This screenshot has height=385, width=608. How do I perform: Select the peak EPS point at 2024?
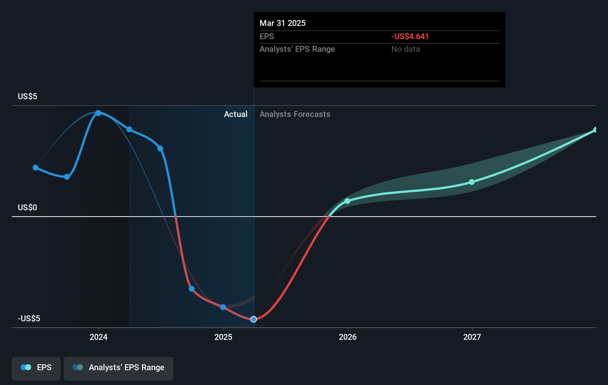click(x=98, y=113)
